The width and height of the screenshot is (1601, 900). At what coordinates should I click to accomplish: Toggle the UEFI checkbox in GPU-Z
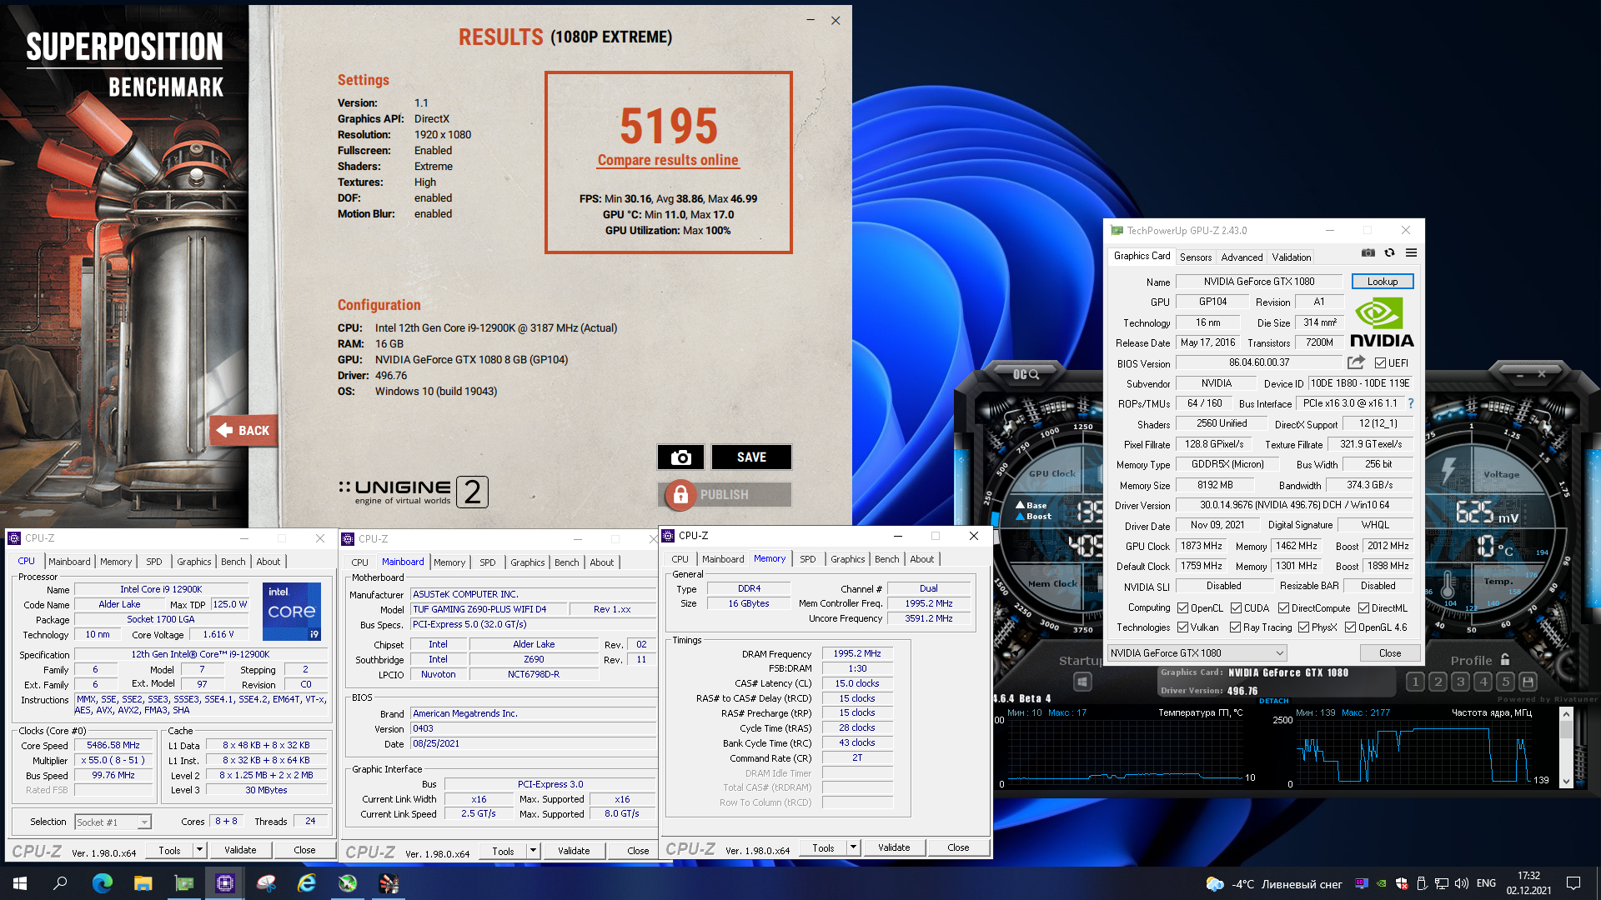[x=1380, y=363]
